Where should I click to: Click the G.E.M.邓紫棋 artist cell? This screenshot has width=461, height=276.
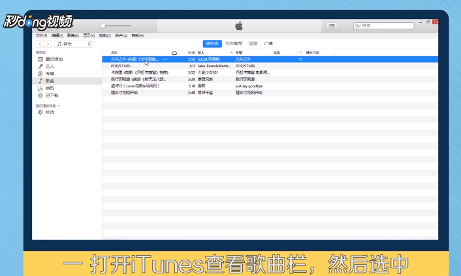pos(208,59)
